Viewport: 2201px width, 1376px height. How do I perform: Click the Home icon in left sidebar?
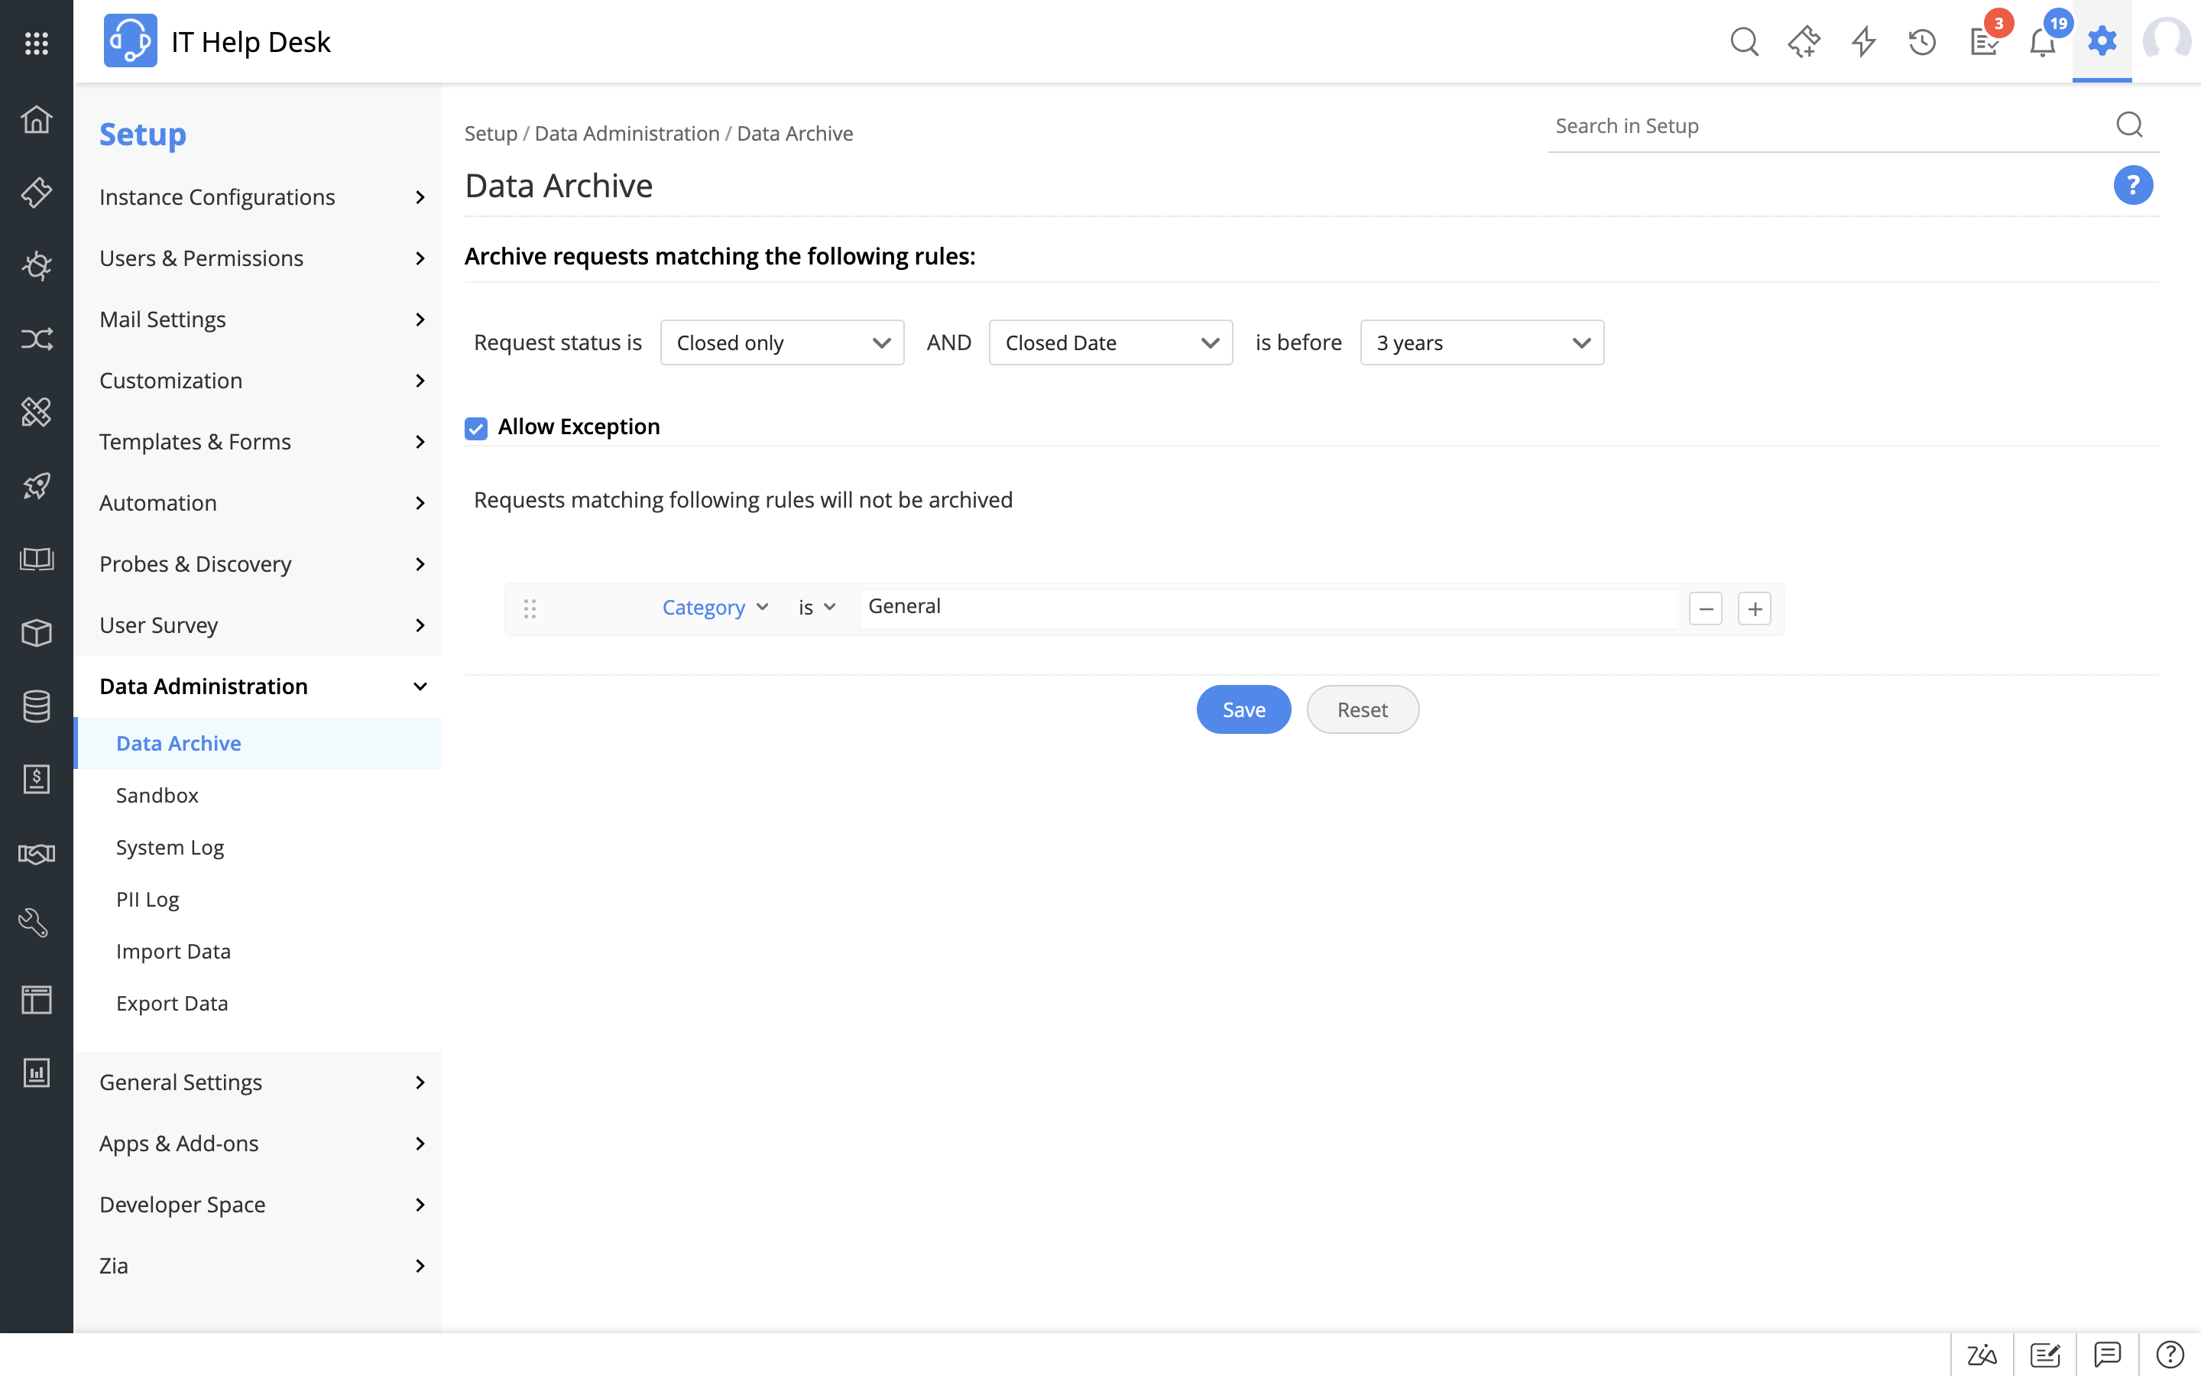37,119
